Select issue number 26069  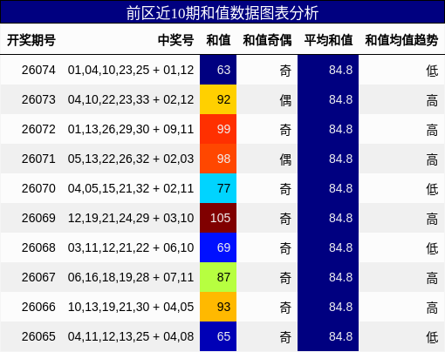click(38, 218)
